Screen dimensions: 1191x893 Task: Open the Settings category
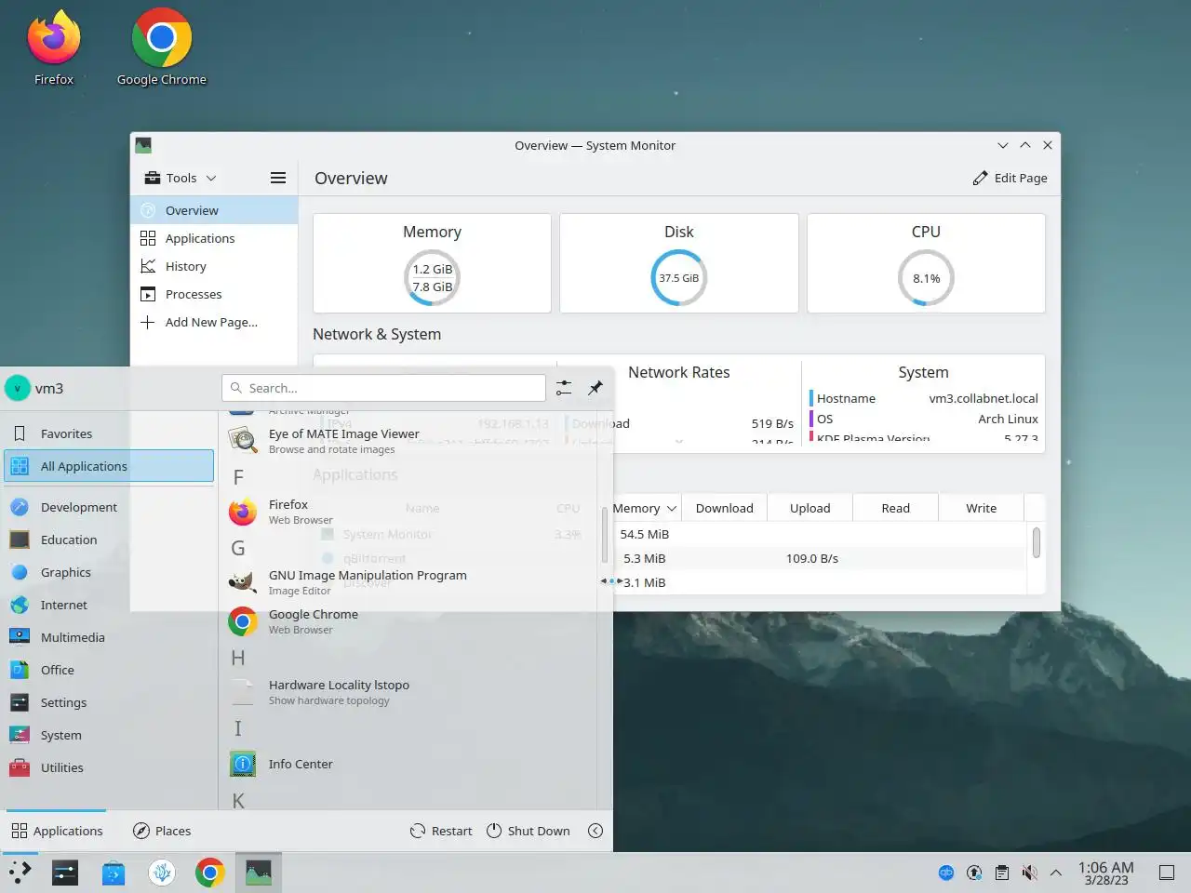[x=109, y=702]
